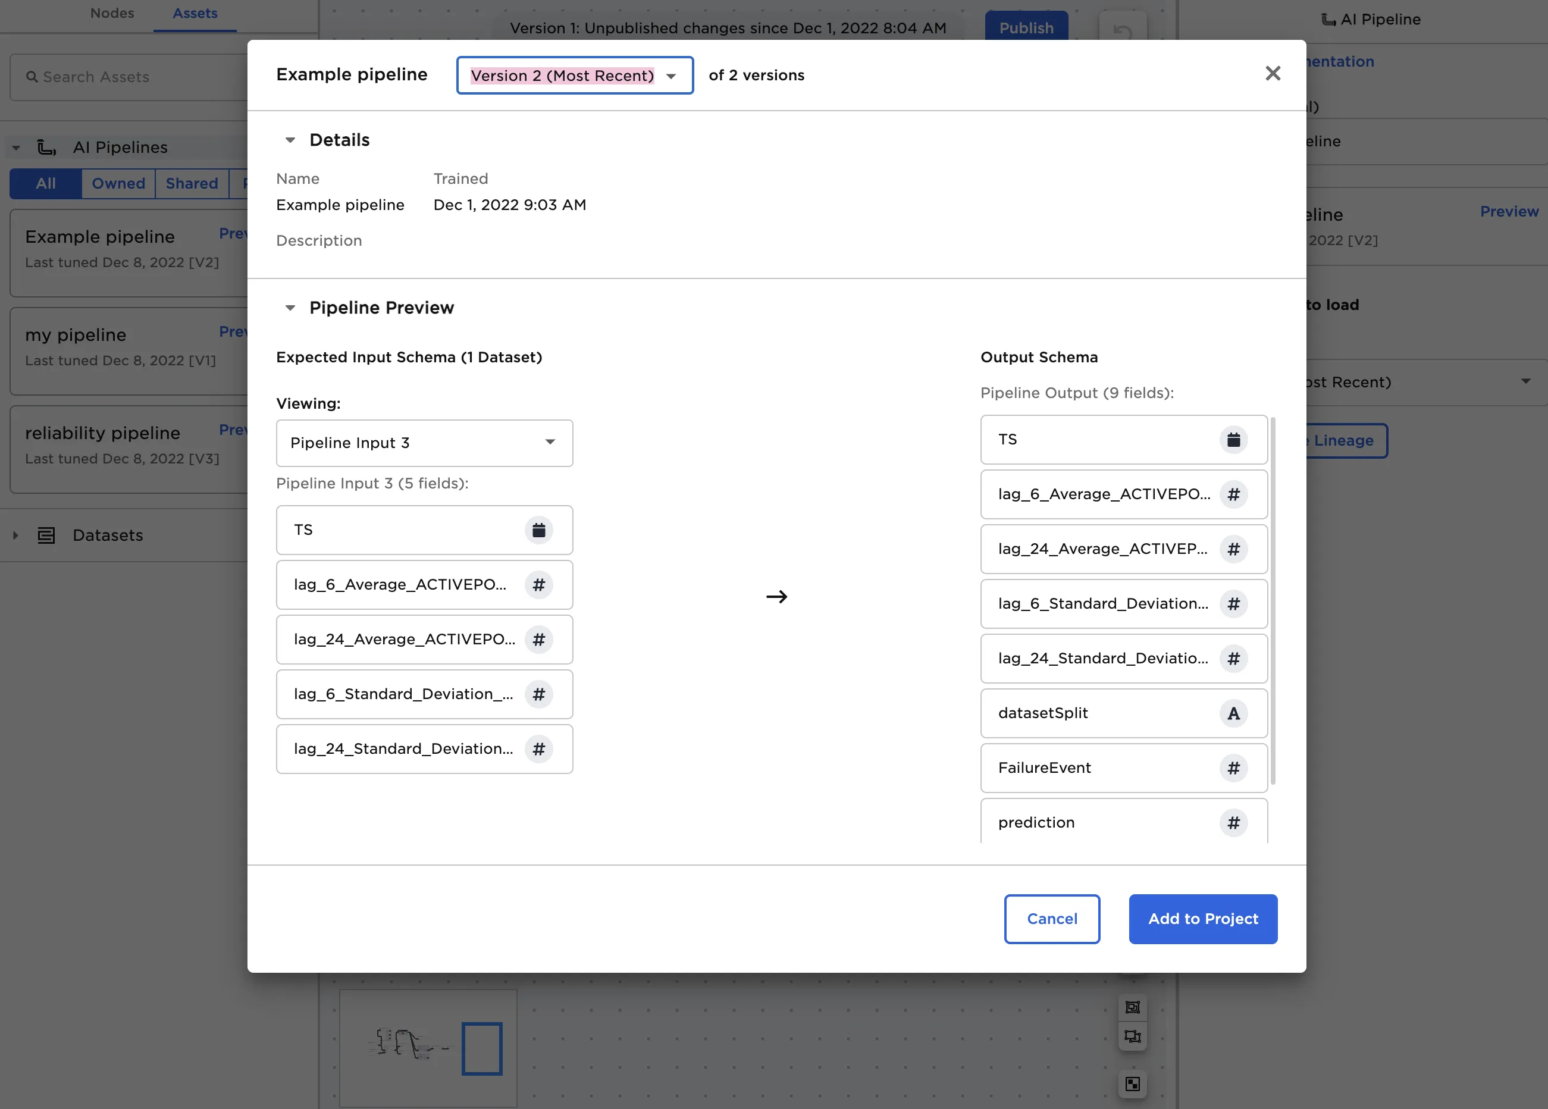Click the text type icon beside datasetSplit
Image resolution: width=1548 pixels, height=1109 pixels.
pyautogui.click(x=1233, y=713)
